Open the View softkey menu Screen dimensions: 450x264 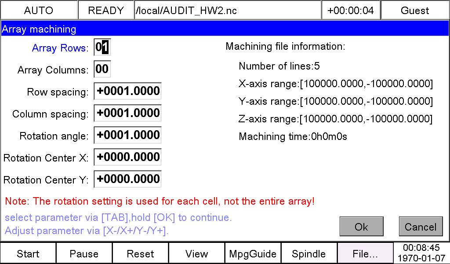coord(196,253)
